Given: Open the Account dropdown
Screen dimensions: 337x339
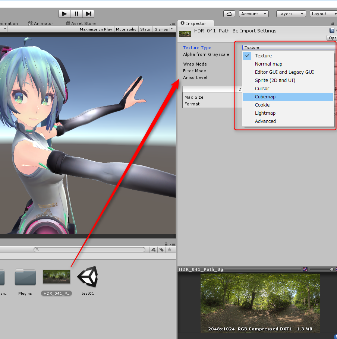Looking at the screenshot, I should (253, 14).
